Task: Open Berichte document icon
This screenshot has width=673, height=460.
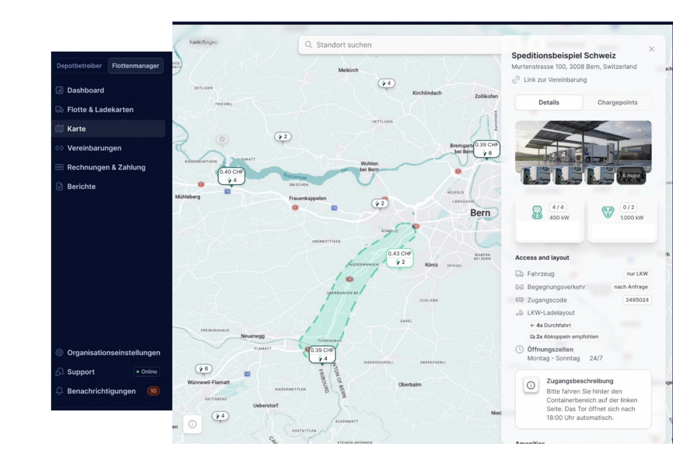Action: [59, 186]
